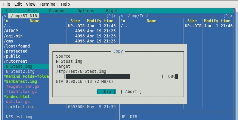Image resolution: width=238 pixels, height=120 pixels.
Task: Open the Left panel dropdown menu
Action: (11, 11)
